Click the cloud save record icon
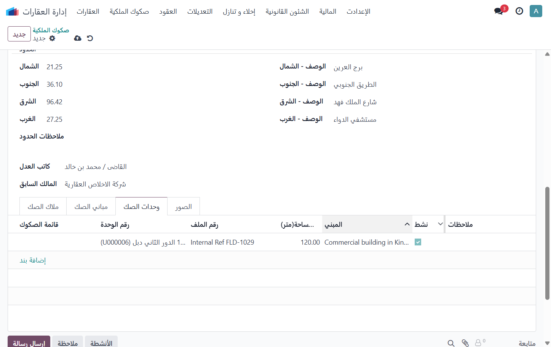The width and height of the screenshot is (551, 347). [78, 38]
